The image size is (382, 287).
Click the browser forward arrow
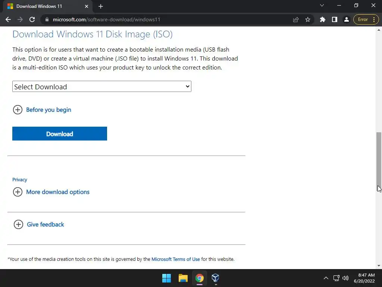click(x=20, y=19)
